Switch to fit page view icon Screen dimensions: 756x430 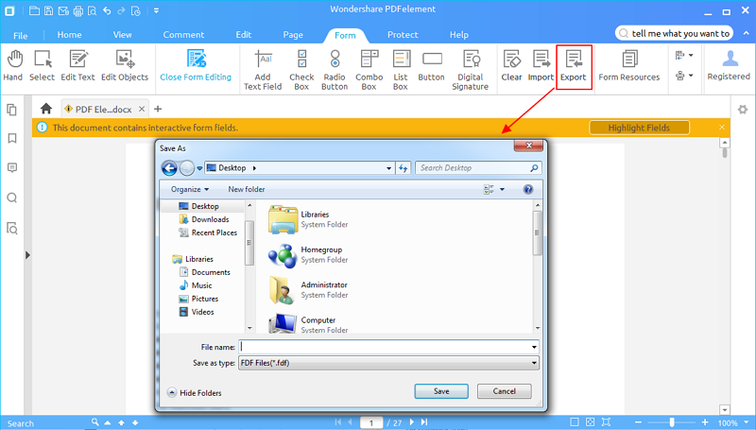(590, 421)
